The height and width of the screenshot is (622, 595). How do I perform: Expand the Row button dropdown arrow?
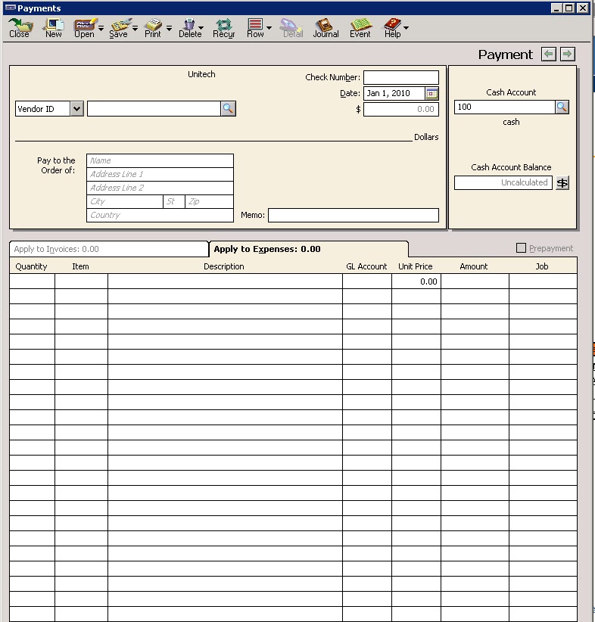click(x=269, y=28)
